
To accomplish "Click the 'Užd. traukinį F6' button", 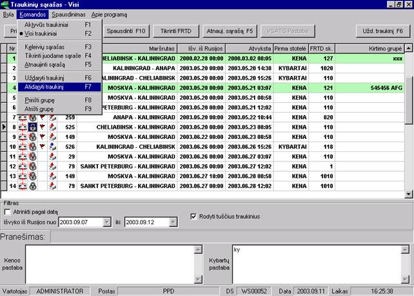I will pos(382,31).
